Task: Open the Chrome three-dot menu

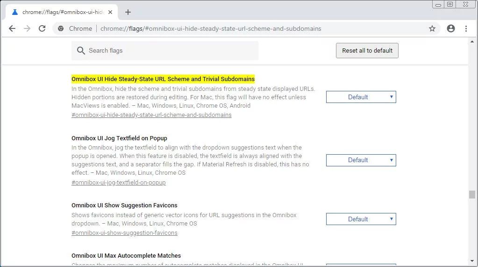Action: click(x=466, y=28)
